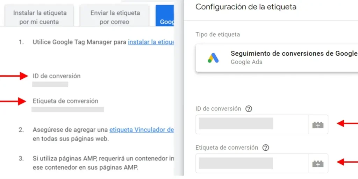The height and width of the screenshot is (179, 358).
Task: Select the blue Google Tag Manager tab
Action: point(165,16)
